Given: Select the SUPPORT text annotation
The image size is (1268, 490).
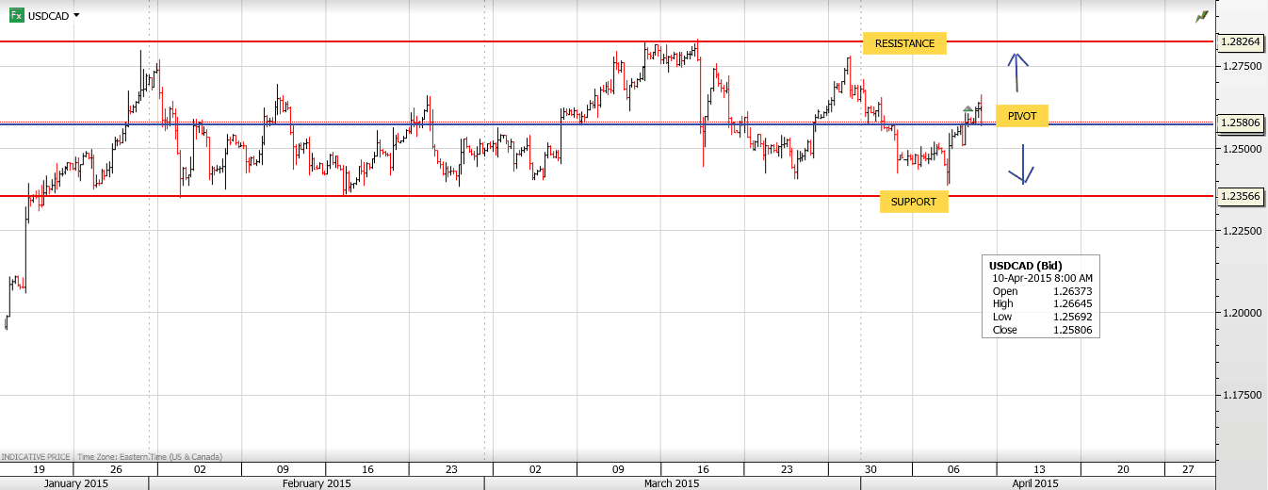Looking at the screenshot, I should coord(913,202).
